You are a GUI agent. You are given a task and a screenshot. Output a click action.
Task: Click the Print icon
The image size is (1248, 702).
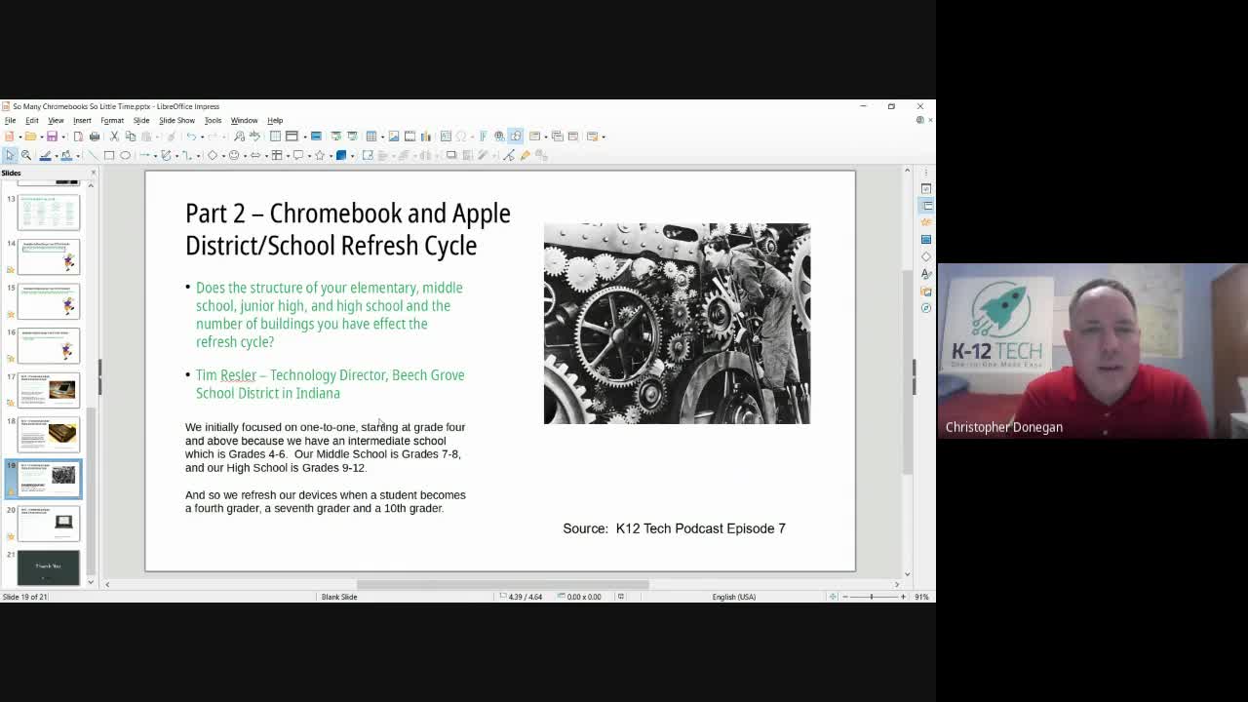pyautogui.click(x=95, y=136)
